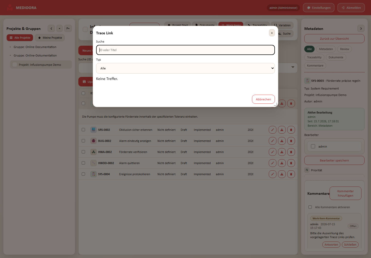Image resolution: width=371 pixels, height=258 pixels.
Task: Click the chevron icon in Metadaten header
Action: (361, 28)
